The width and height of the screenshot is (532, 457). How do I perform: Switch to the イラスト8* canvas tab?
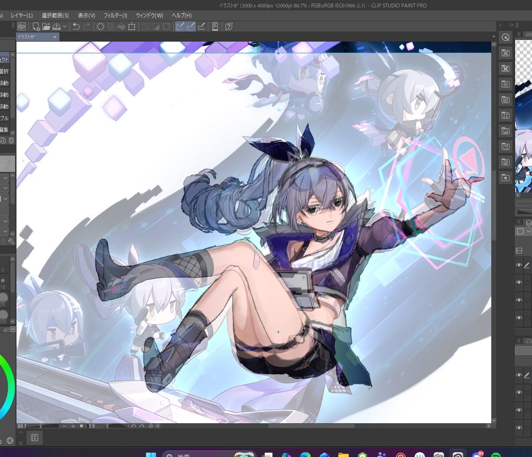[37, 37]
